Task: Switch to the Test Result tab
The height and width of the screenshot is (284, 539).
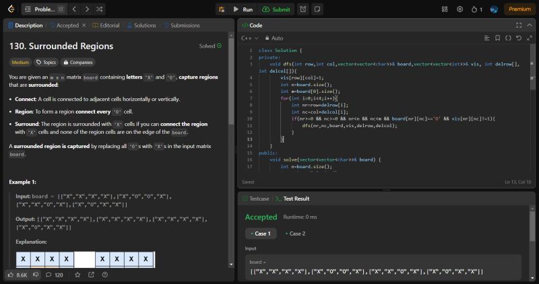Action: [x=292, y=199]
